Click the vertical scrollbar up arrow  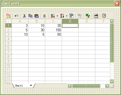click(x=112, y=21)
